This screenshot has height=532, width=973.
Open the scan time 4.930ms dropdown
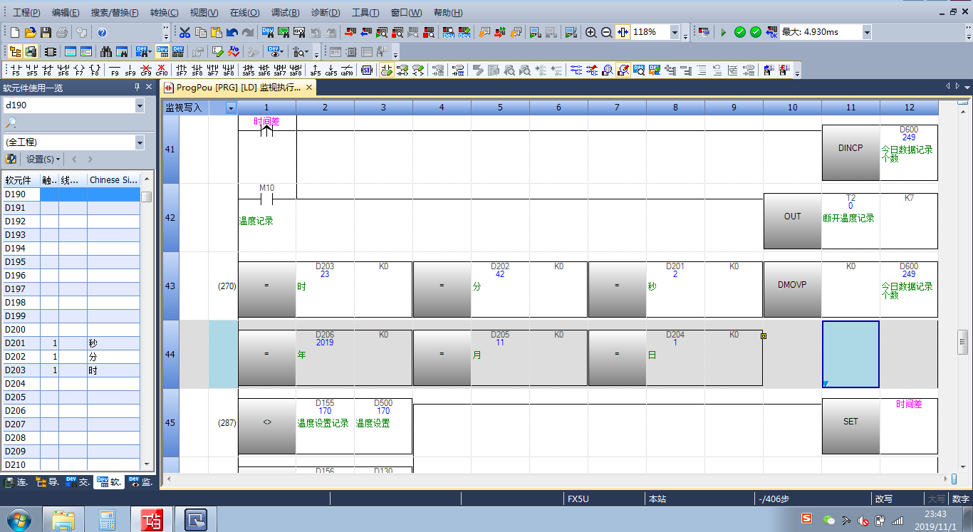[866, 33]
